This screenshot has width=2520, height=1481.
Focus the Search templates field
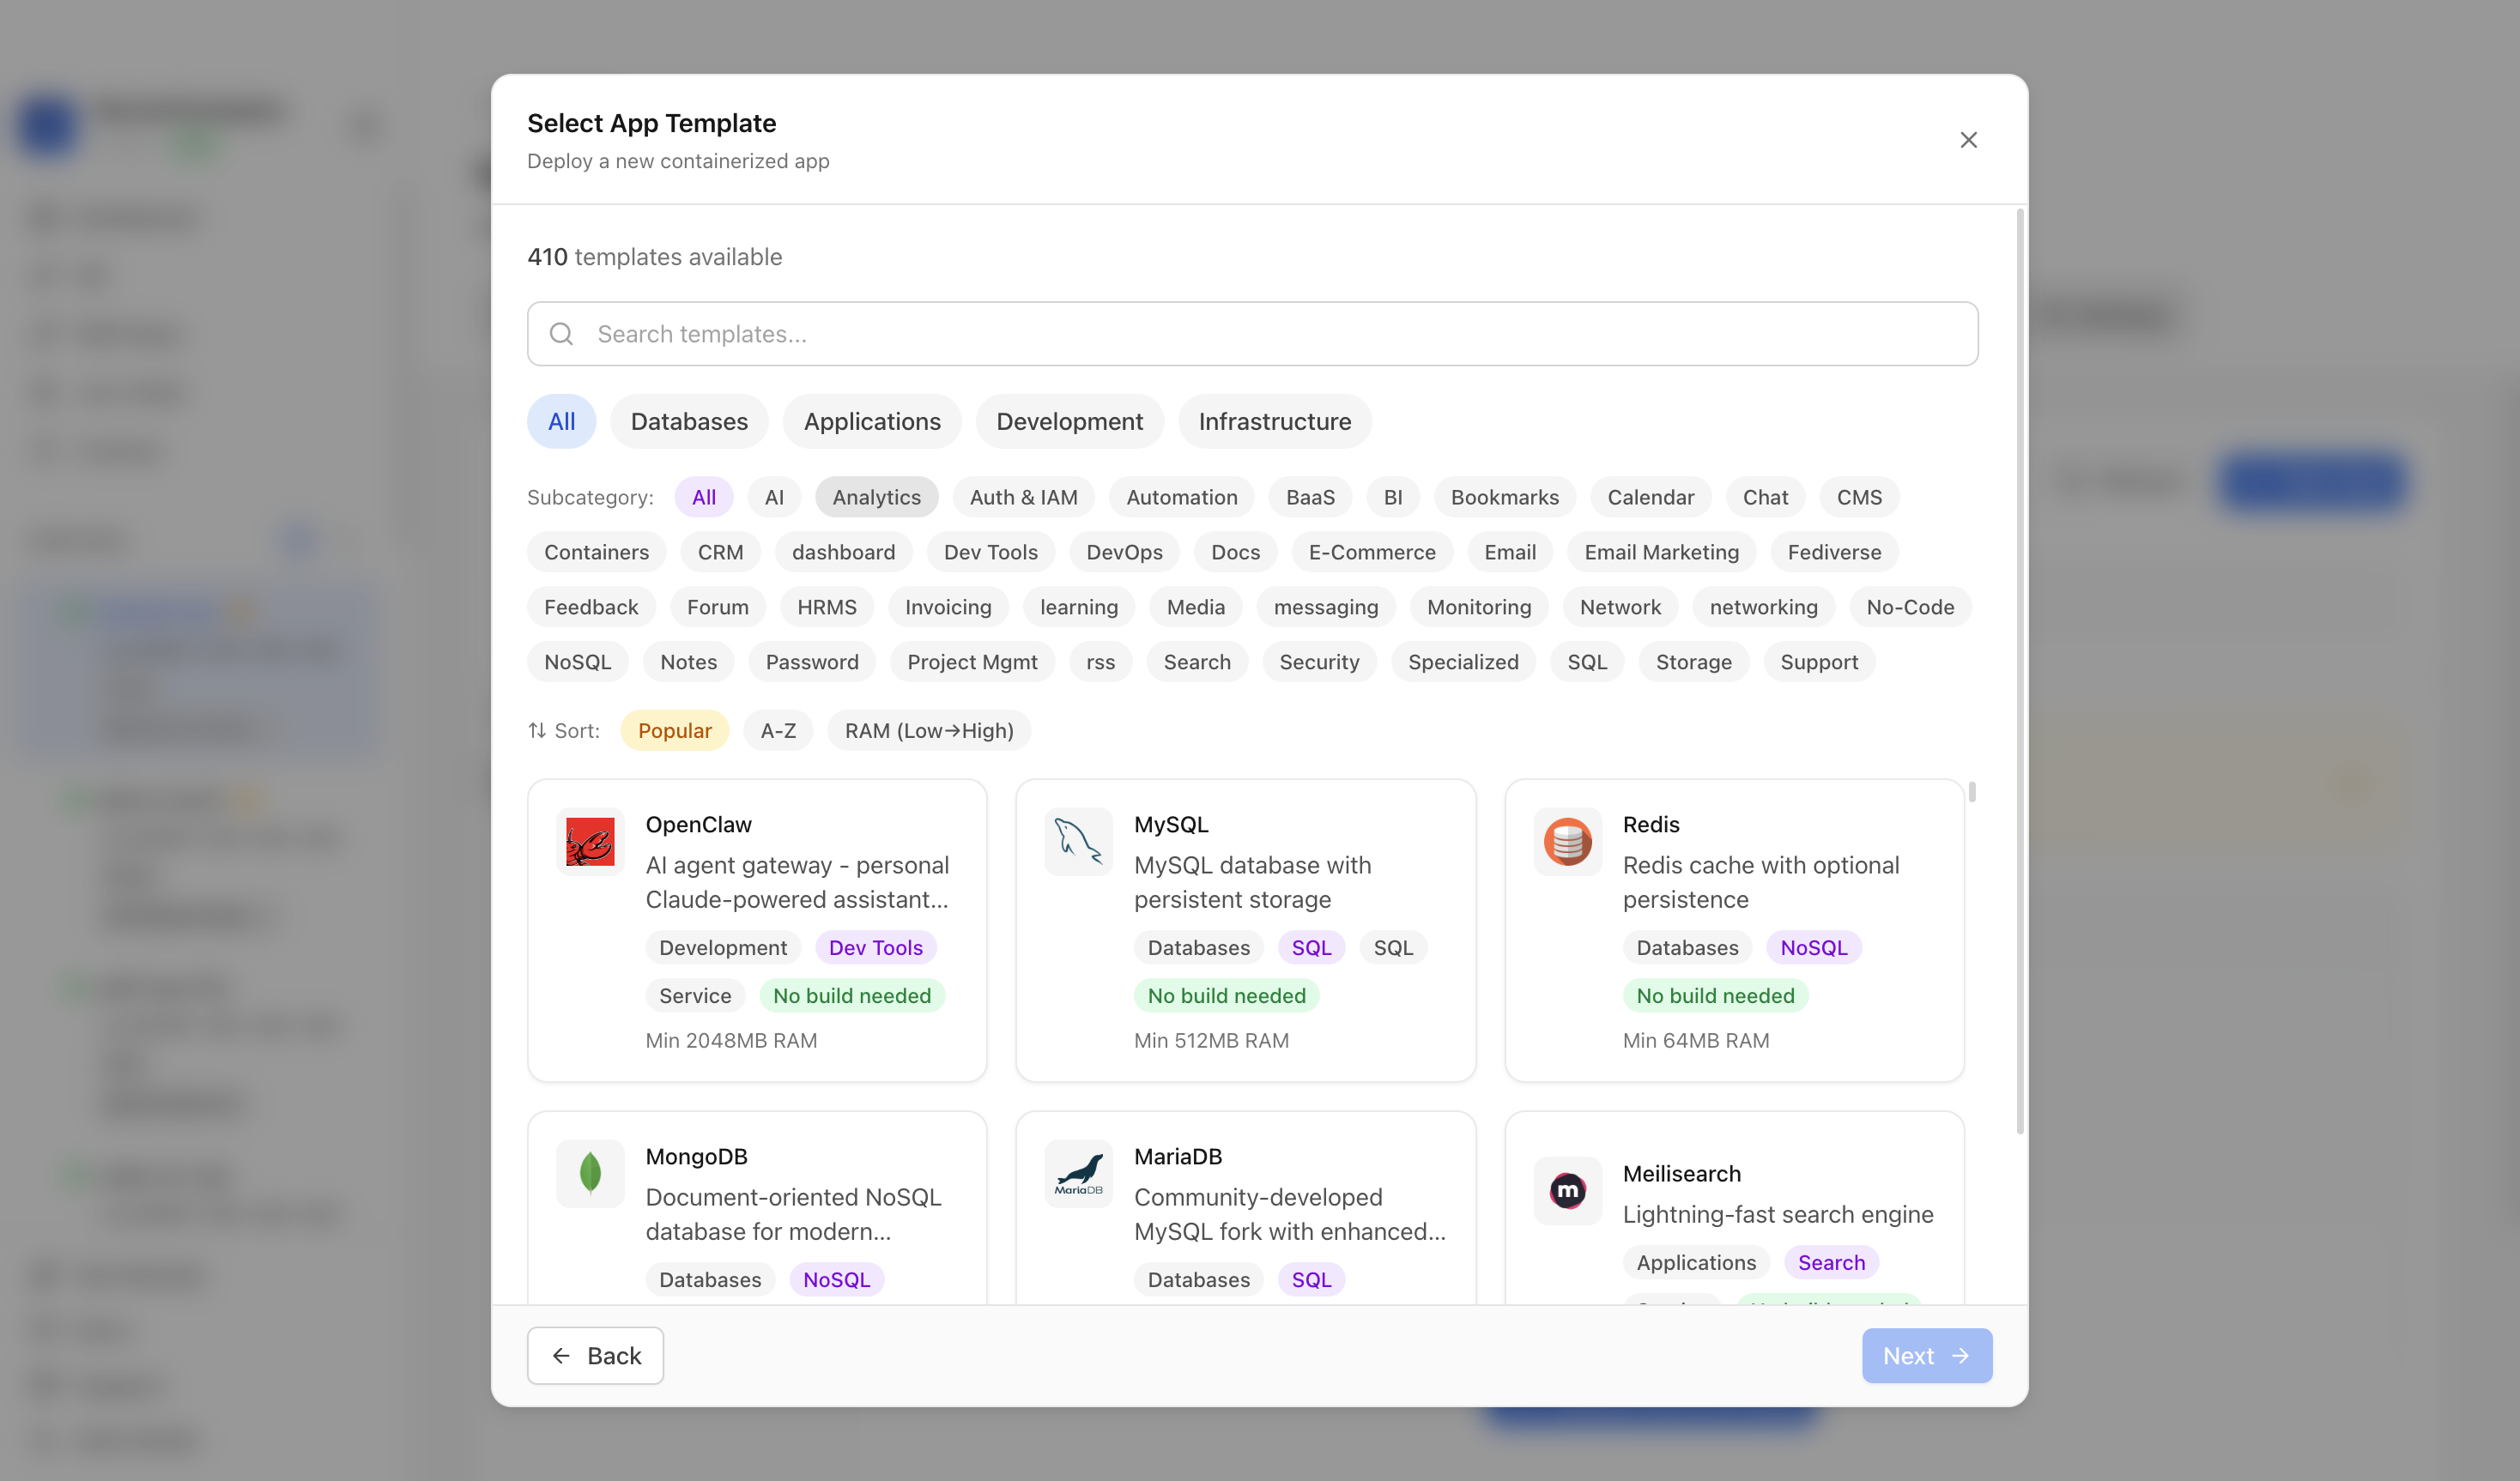(1252, 334)
